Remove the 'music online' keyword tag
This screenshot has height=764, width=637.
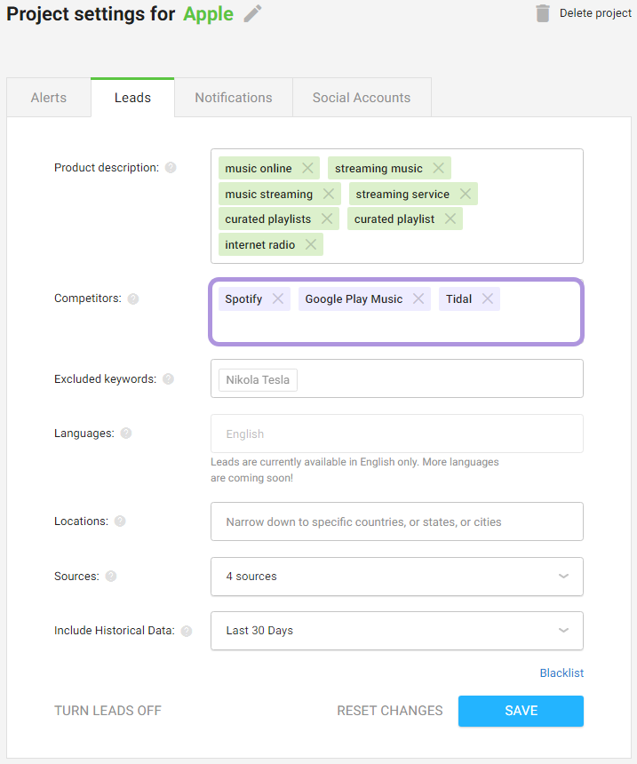[307, 168]
